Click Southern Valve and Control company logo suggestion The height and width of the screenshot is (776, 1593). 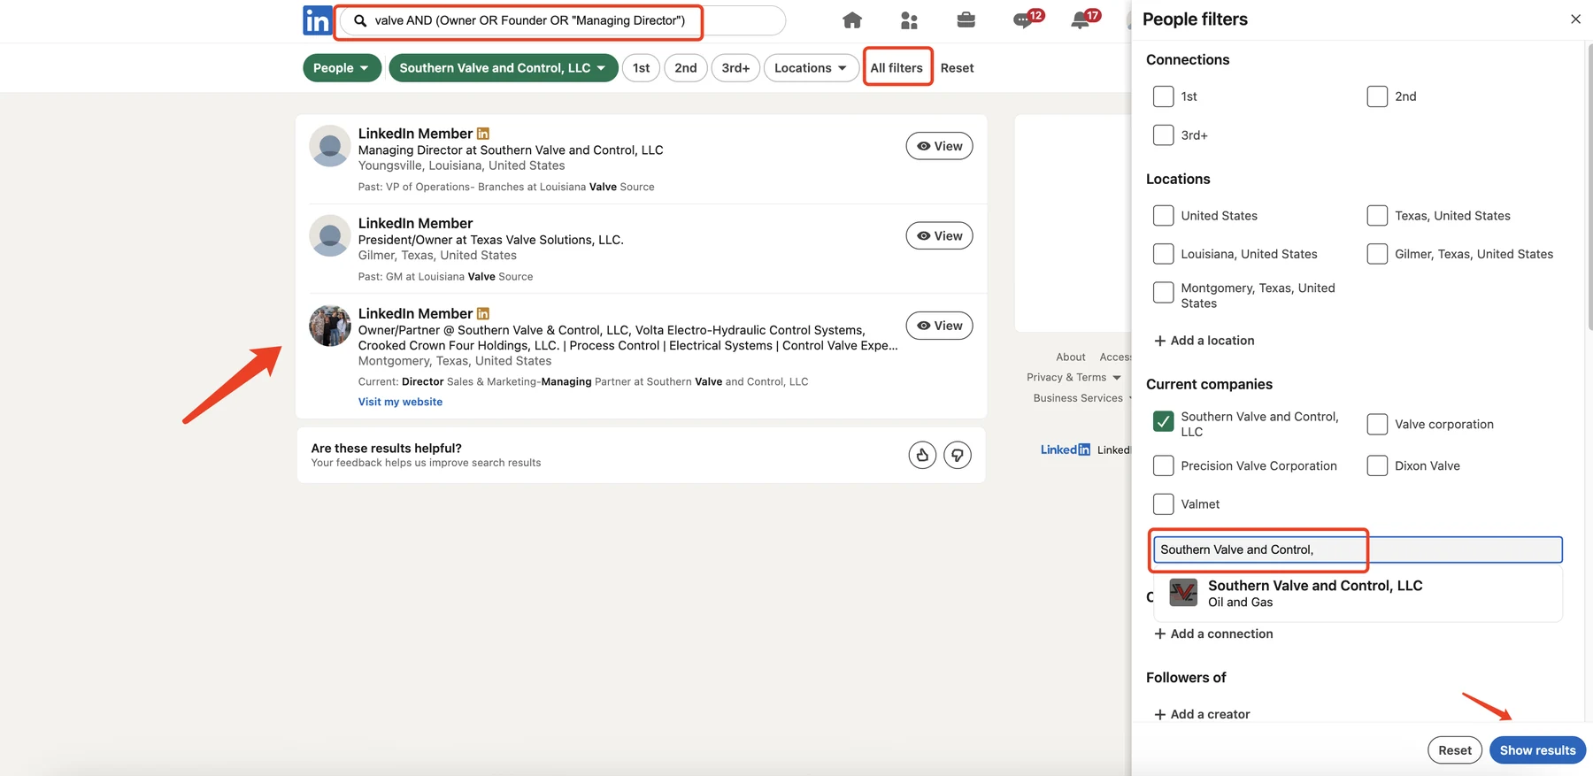click(1183, 592)
